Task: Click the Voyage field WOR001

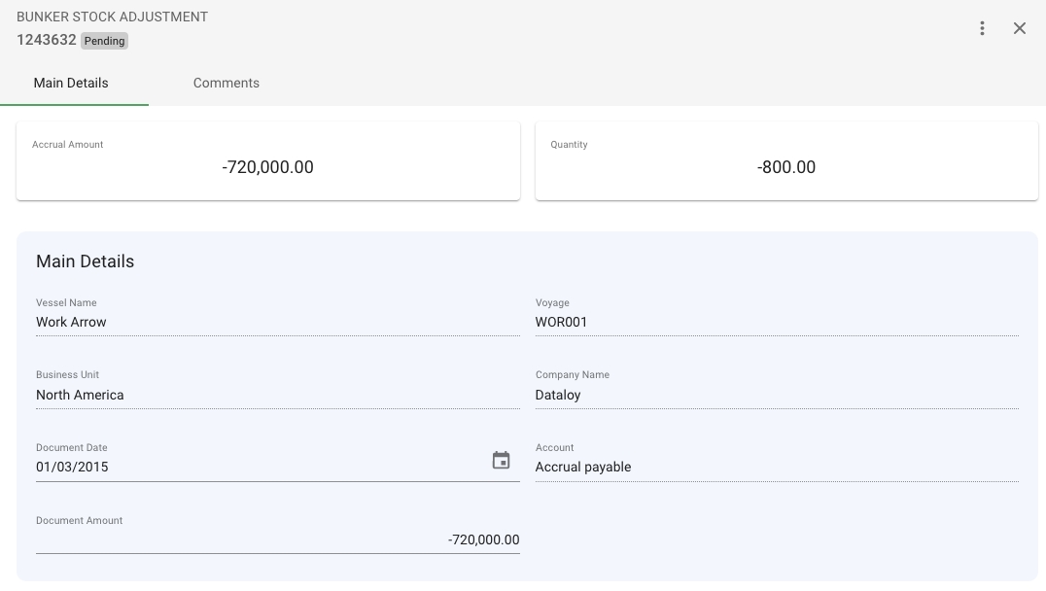Action: click(776, 322)
